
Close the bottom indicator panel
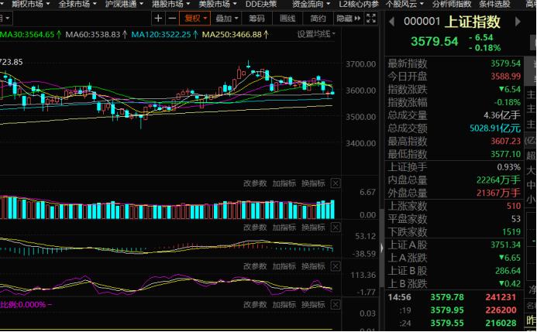coord(336,304)
